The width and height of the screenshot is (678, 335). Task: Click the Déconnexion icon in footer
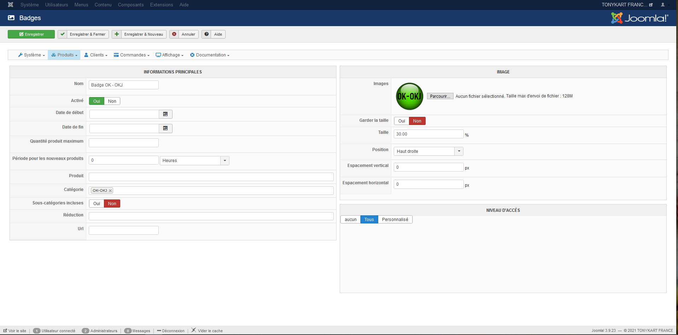click(159, 331)
